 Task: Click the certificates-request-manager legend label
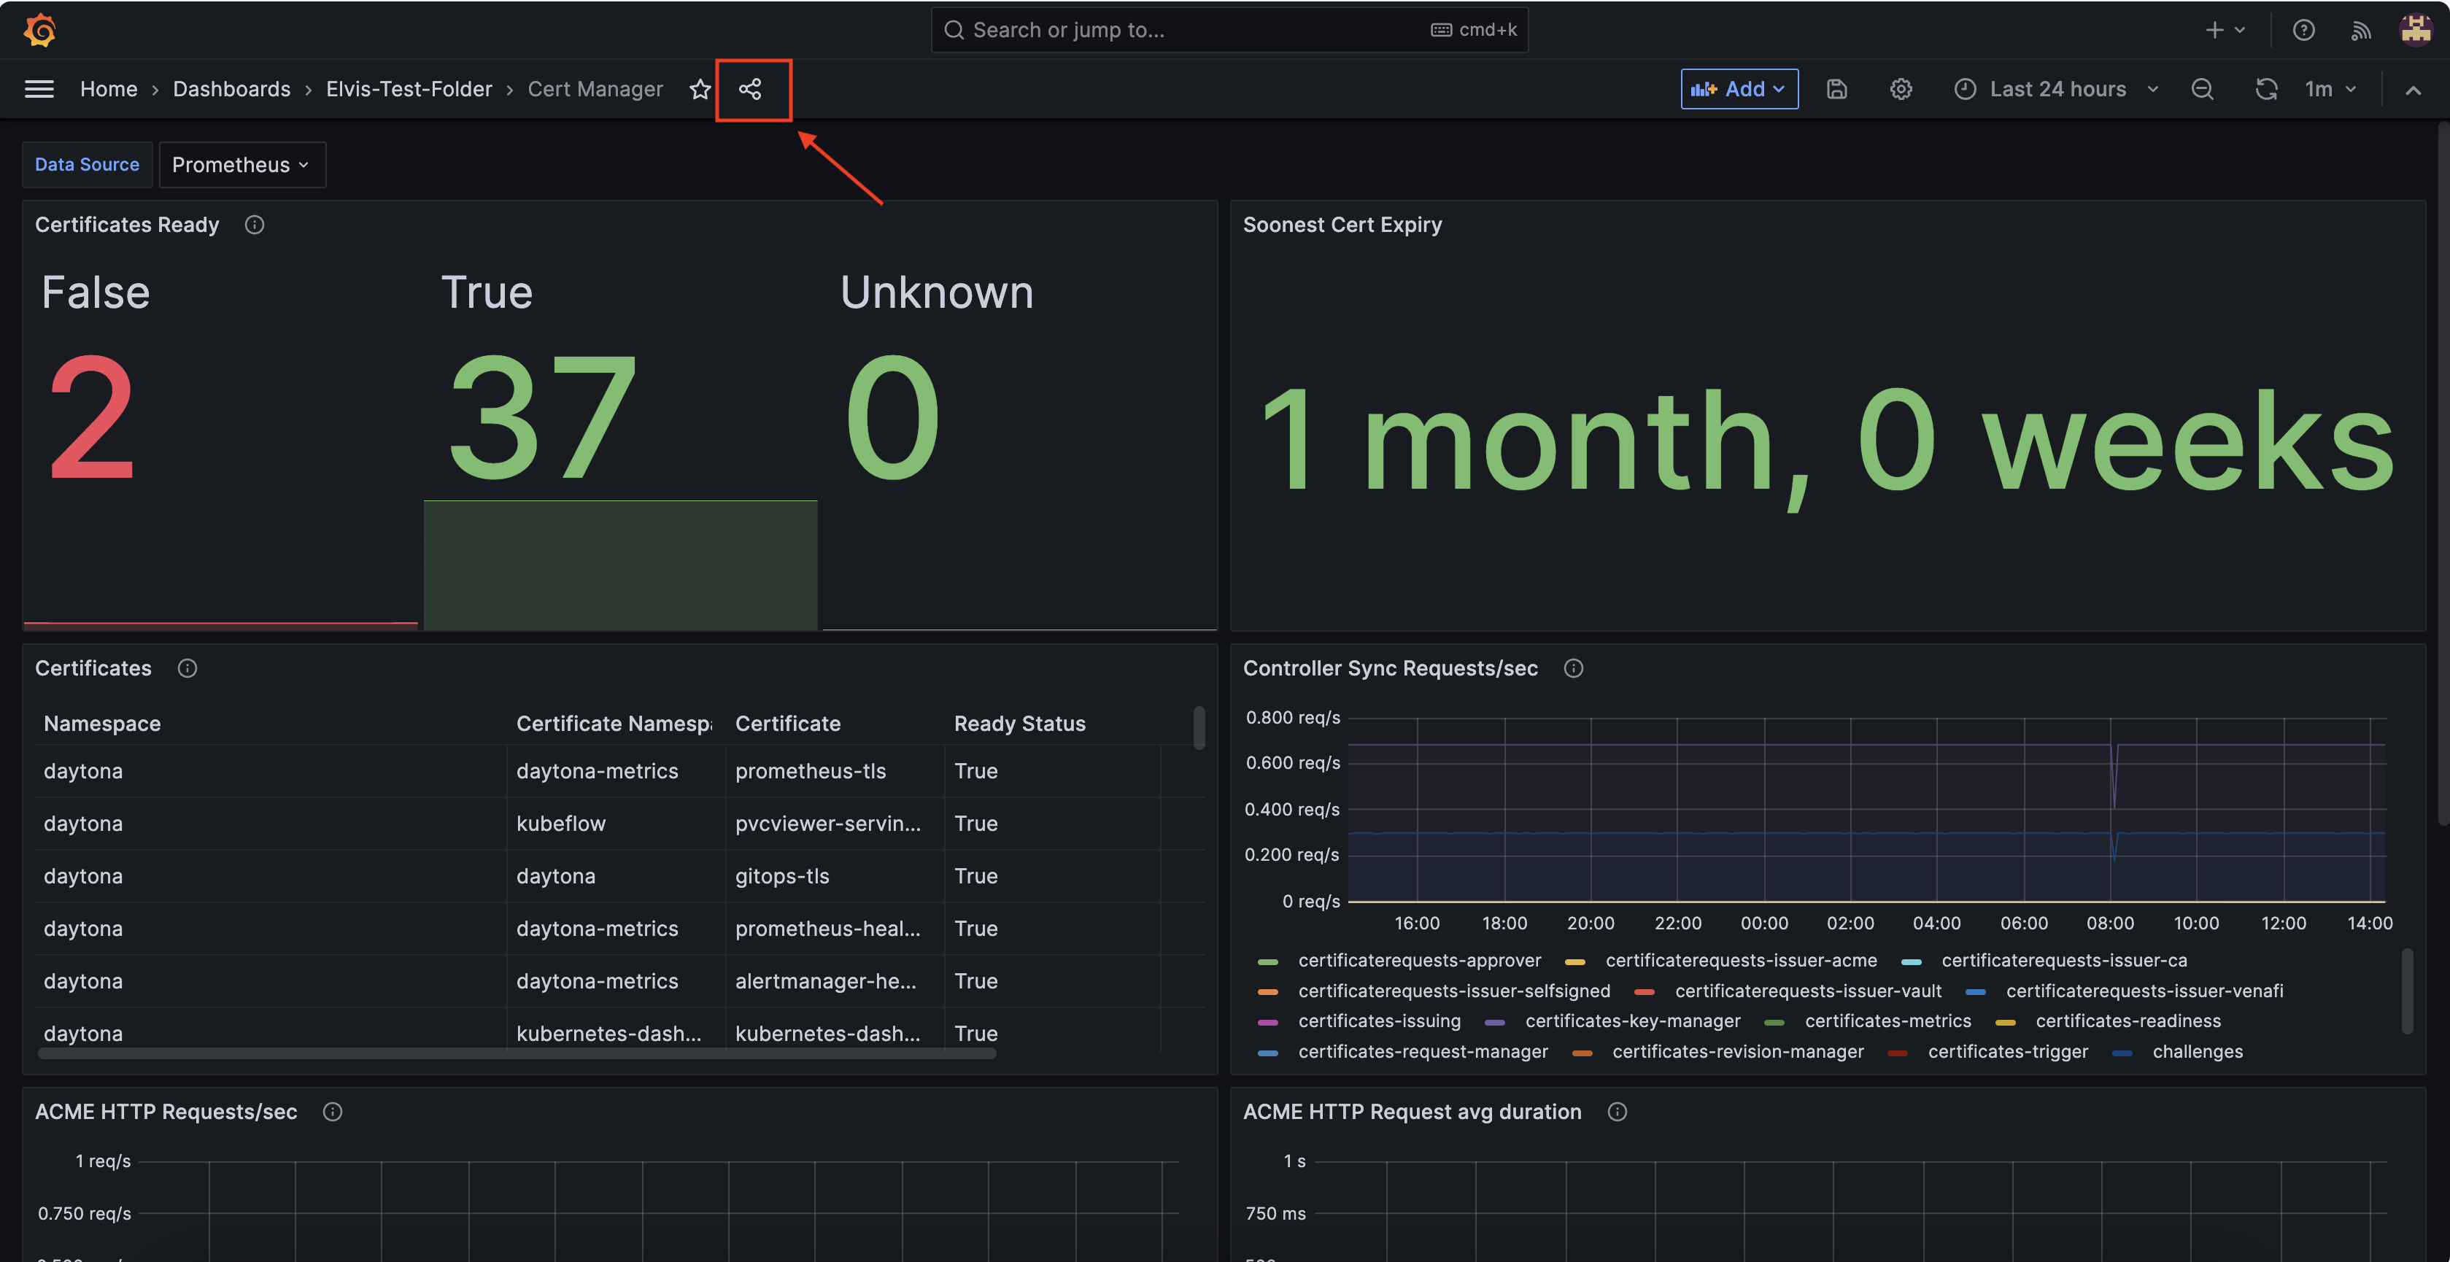click(1423, 1051)
